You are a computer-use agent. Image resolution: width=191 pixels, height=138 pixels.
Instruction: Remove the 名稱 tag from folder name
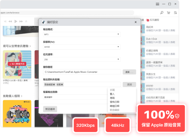click(62, 85)
